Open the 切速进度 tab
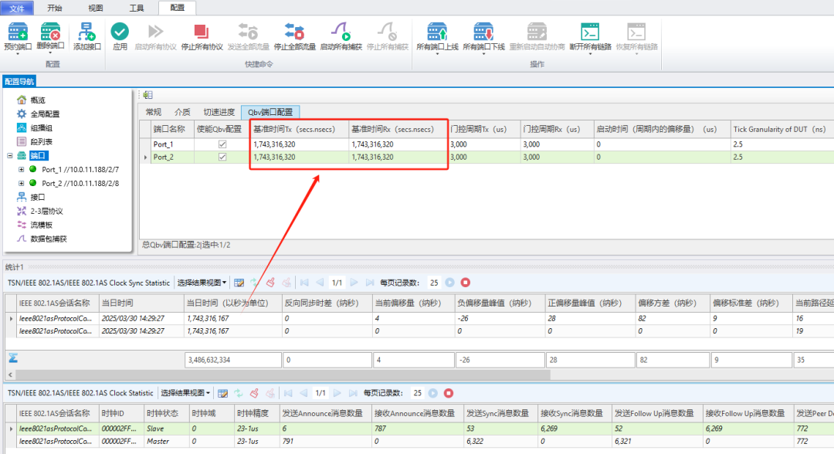 (219, 112)
